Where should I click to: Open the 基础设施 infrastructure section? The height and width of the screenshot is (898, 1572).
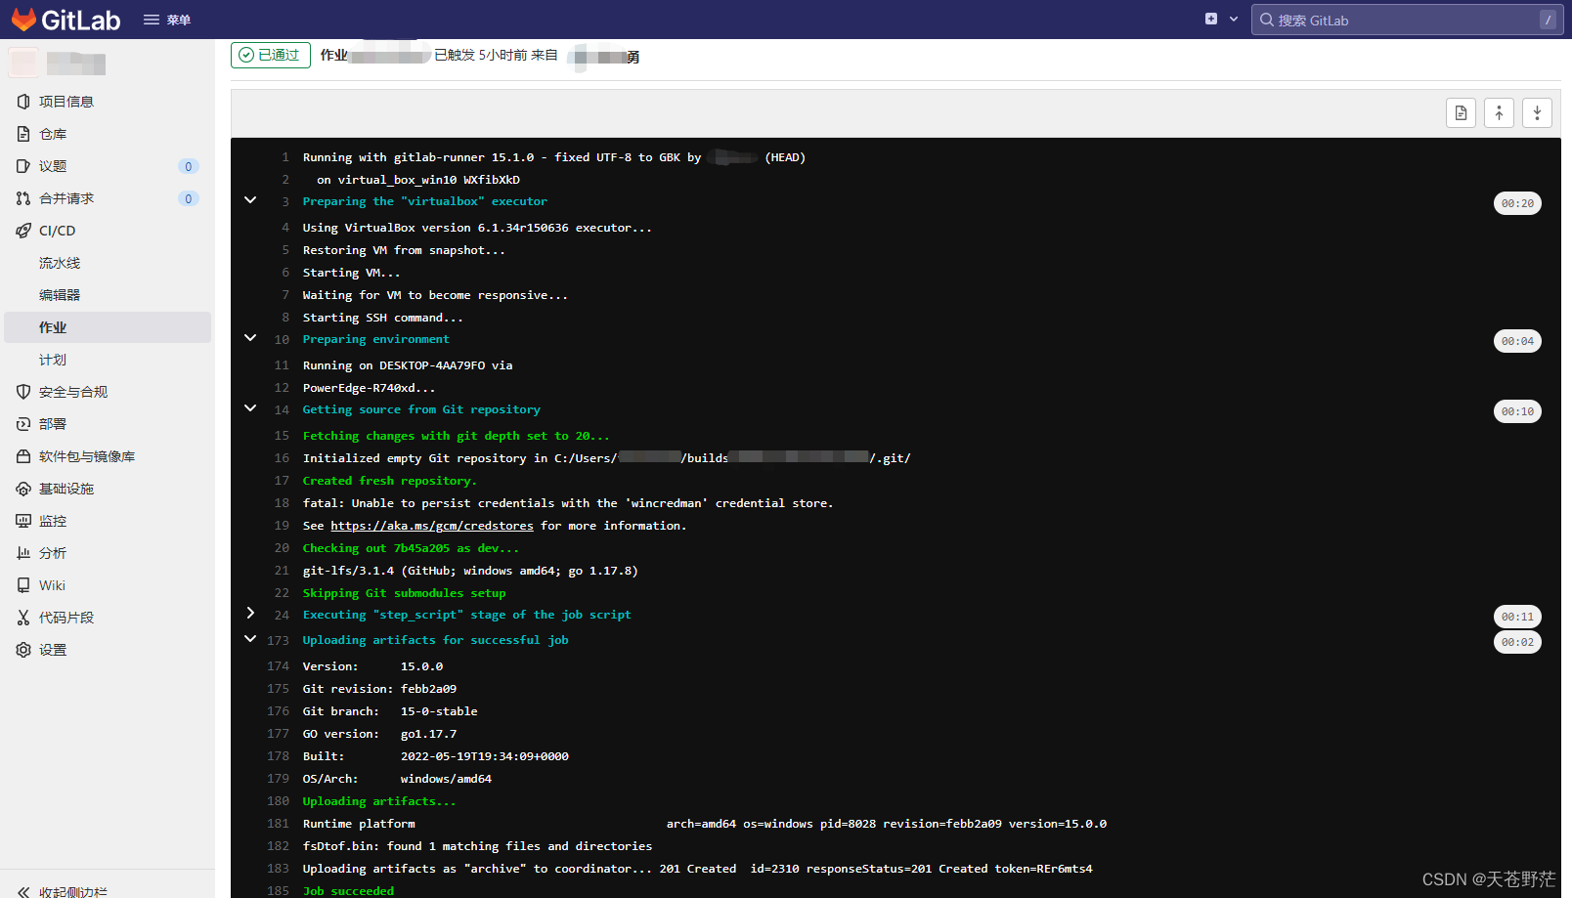[x=65, y=488]
